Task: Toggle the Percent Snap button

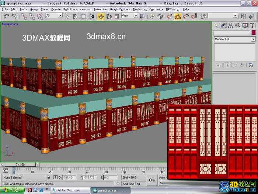Action: click(x=186, y=17)
